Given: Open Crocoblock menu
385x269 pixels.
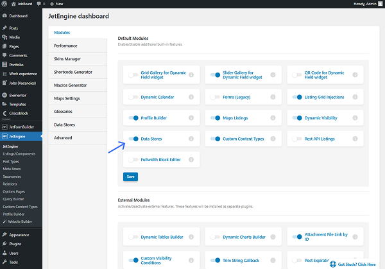Looking at the screenshot, I should point(21,113).
